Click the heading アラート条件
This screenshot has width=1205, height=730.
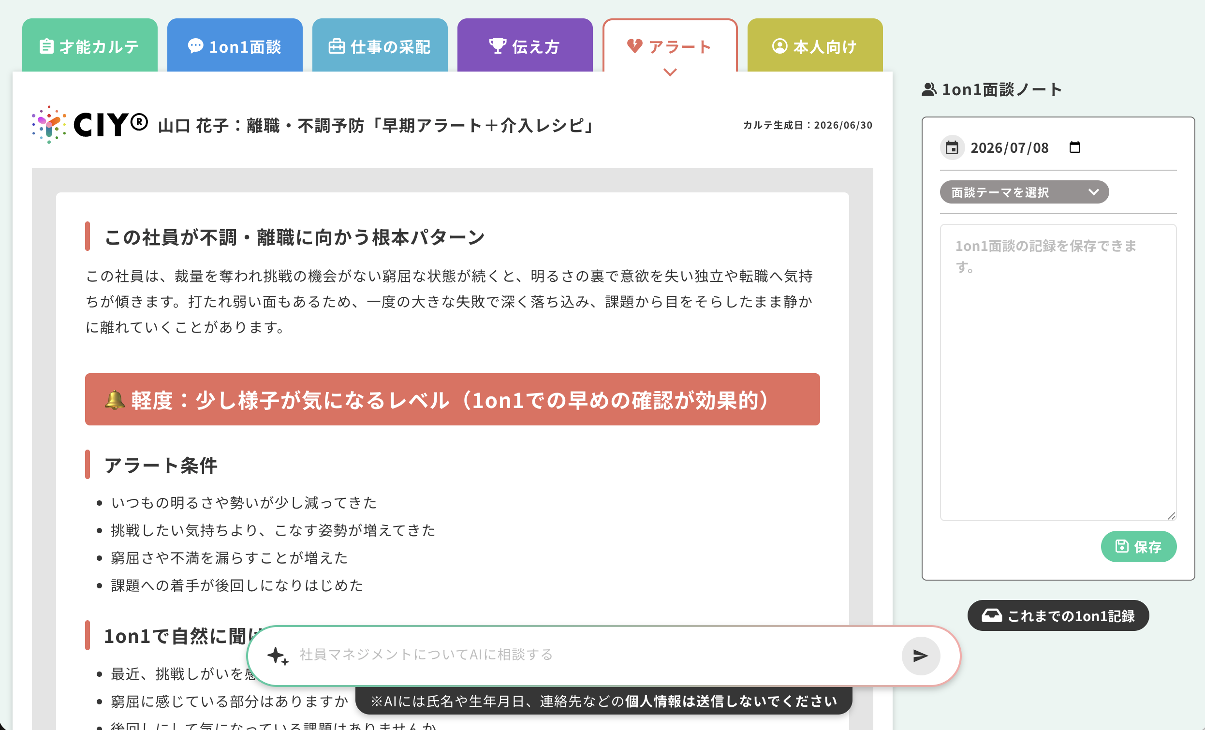[161, 465]
